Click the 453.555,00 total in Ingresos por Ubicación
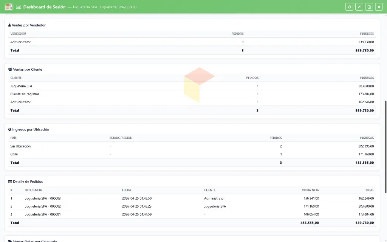The height and width of the screenshot is (242, 387). 365,163
